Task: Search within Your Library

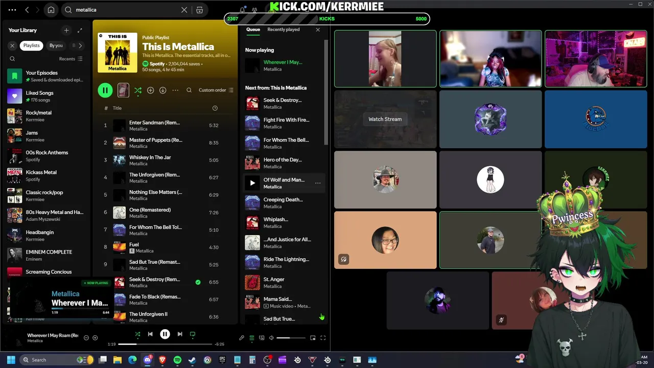Action: pyautogui.click(x=12, y=59)
